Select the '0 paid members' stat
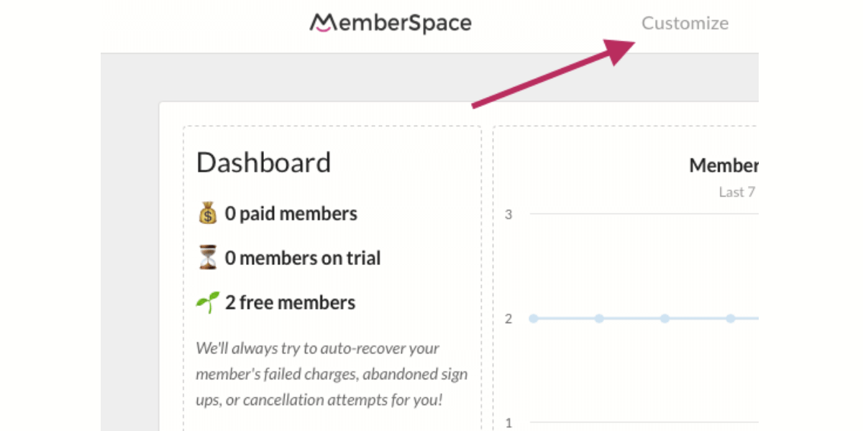The image size is (863, 431). 291,213
